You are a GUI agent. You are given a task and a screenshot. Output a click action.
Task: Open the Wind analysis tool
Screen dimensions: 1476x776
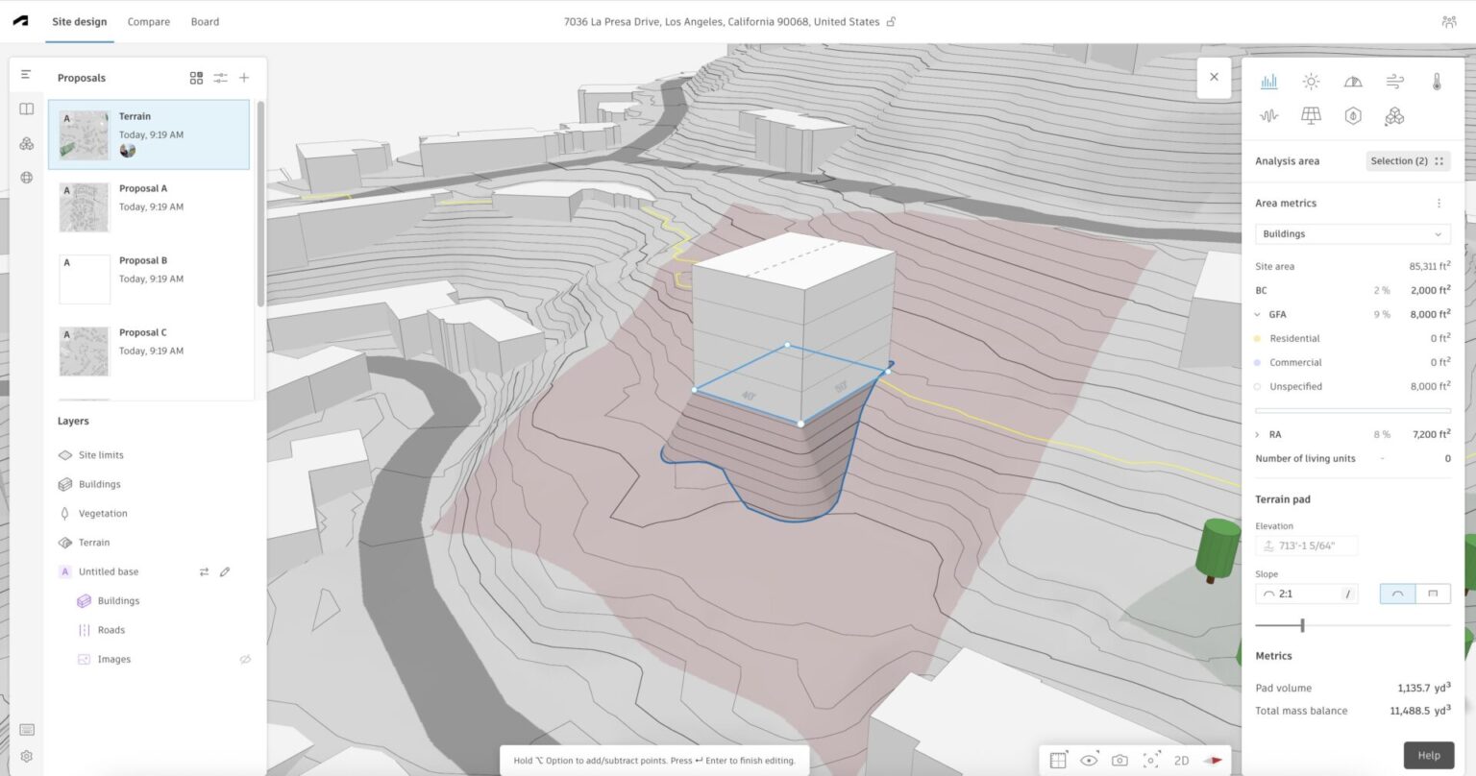[1393, 82]
